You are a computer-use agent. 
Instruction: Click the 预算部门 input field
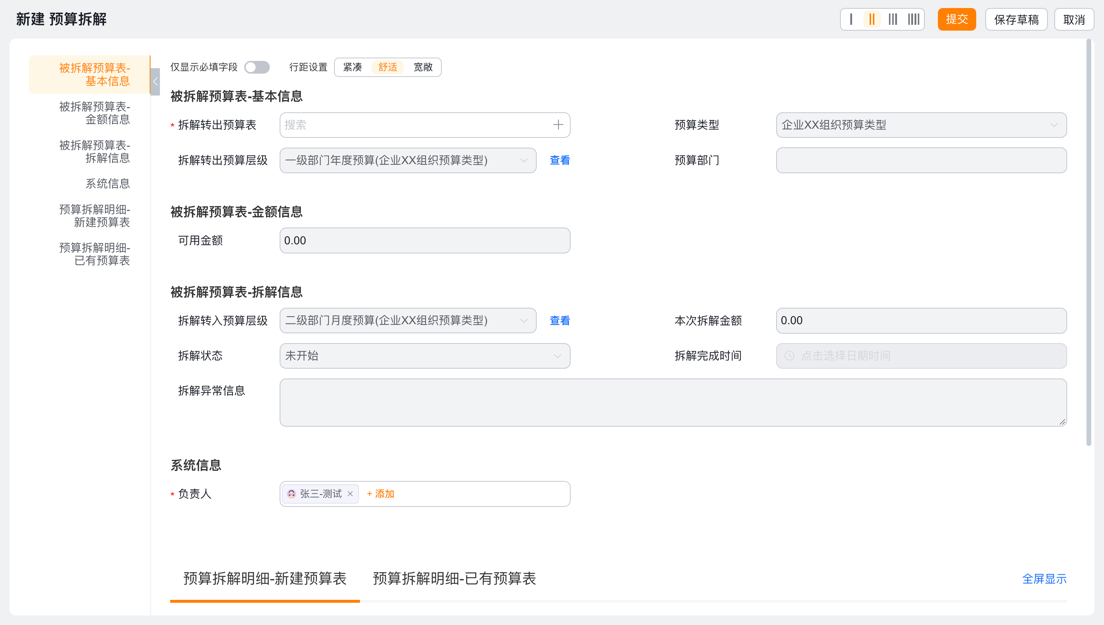click(x=921, y=160)
